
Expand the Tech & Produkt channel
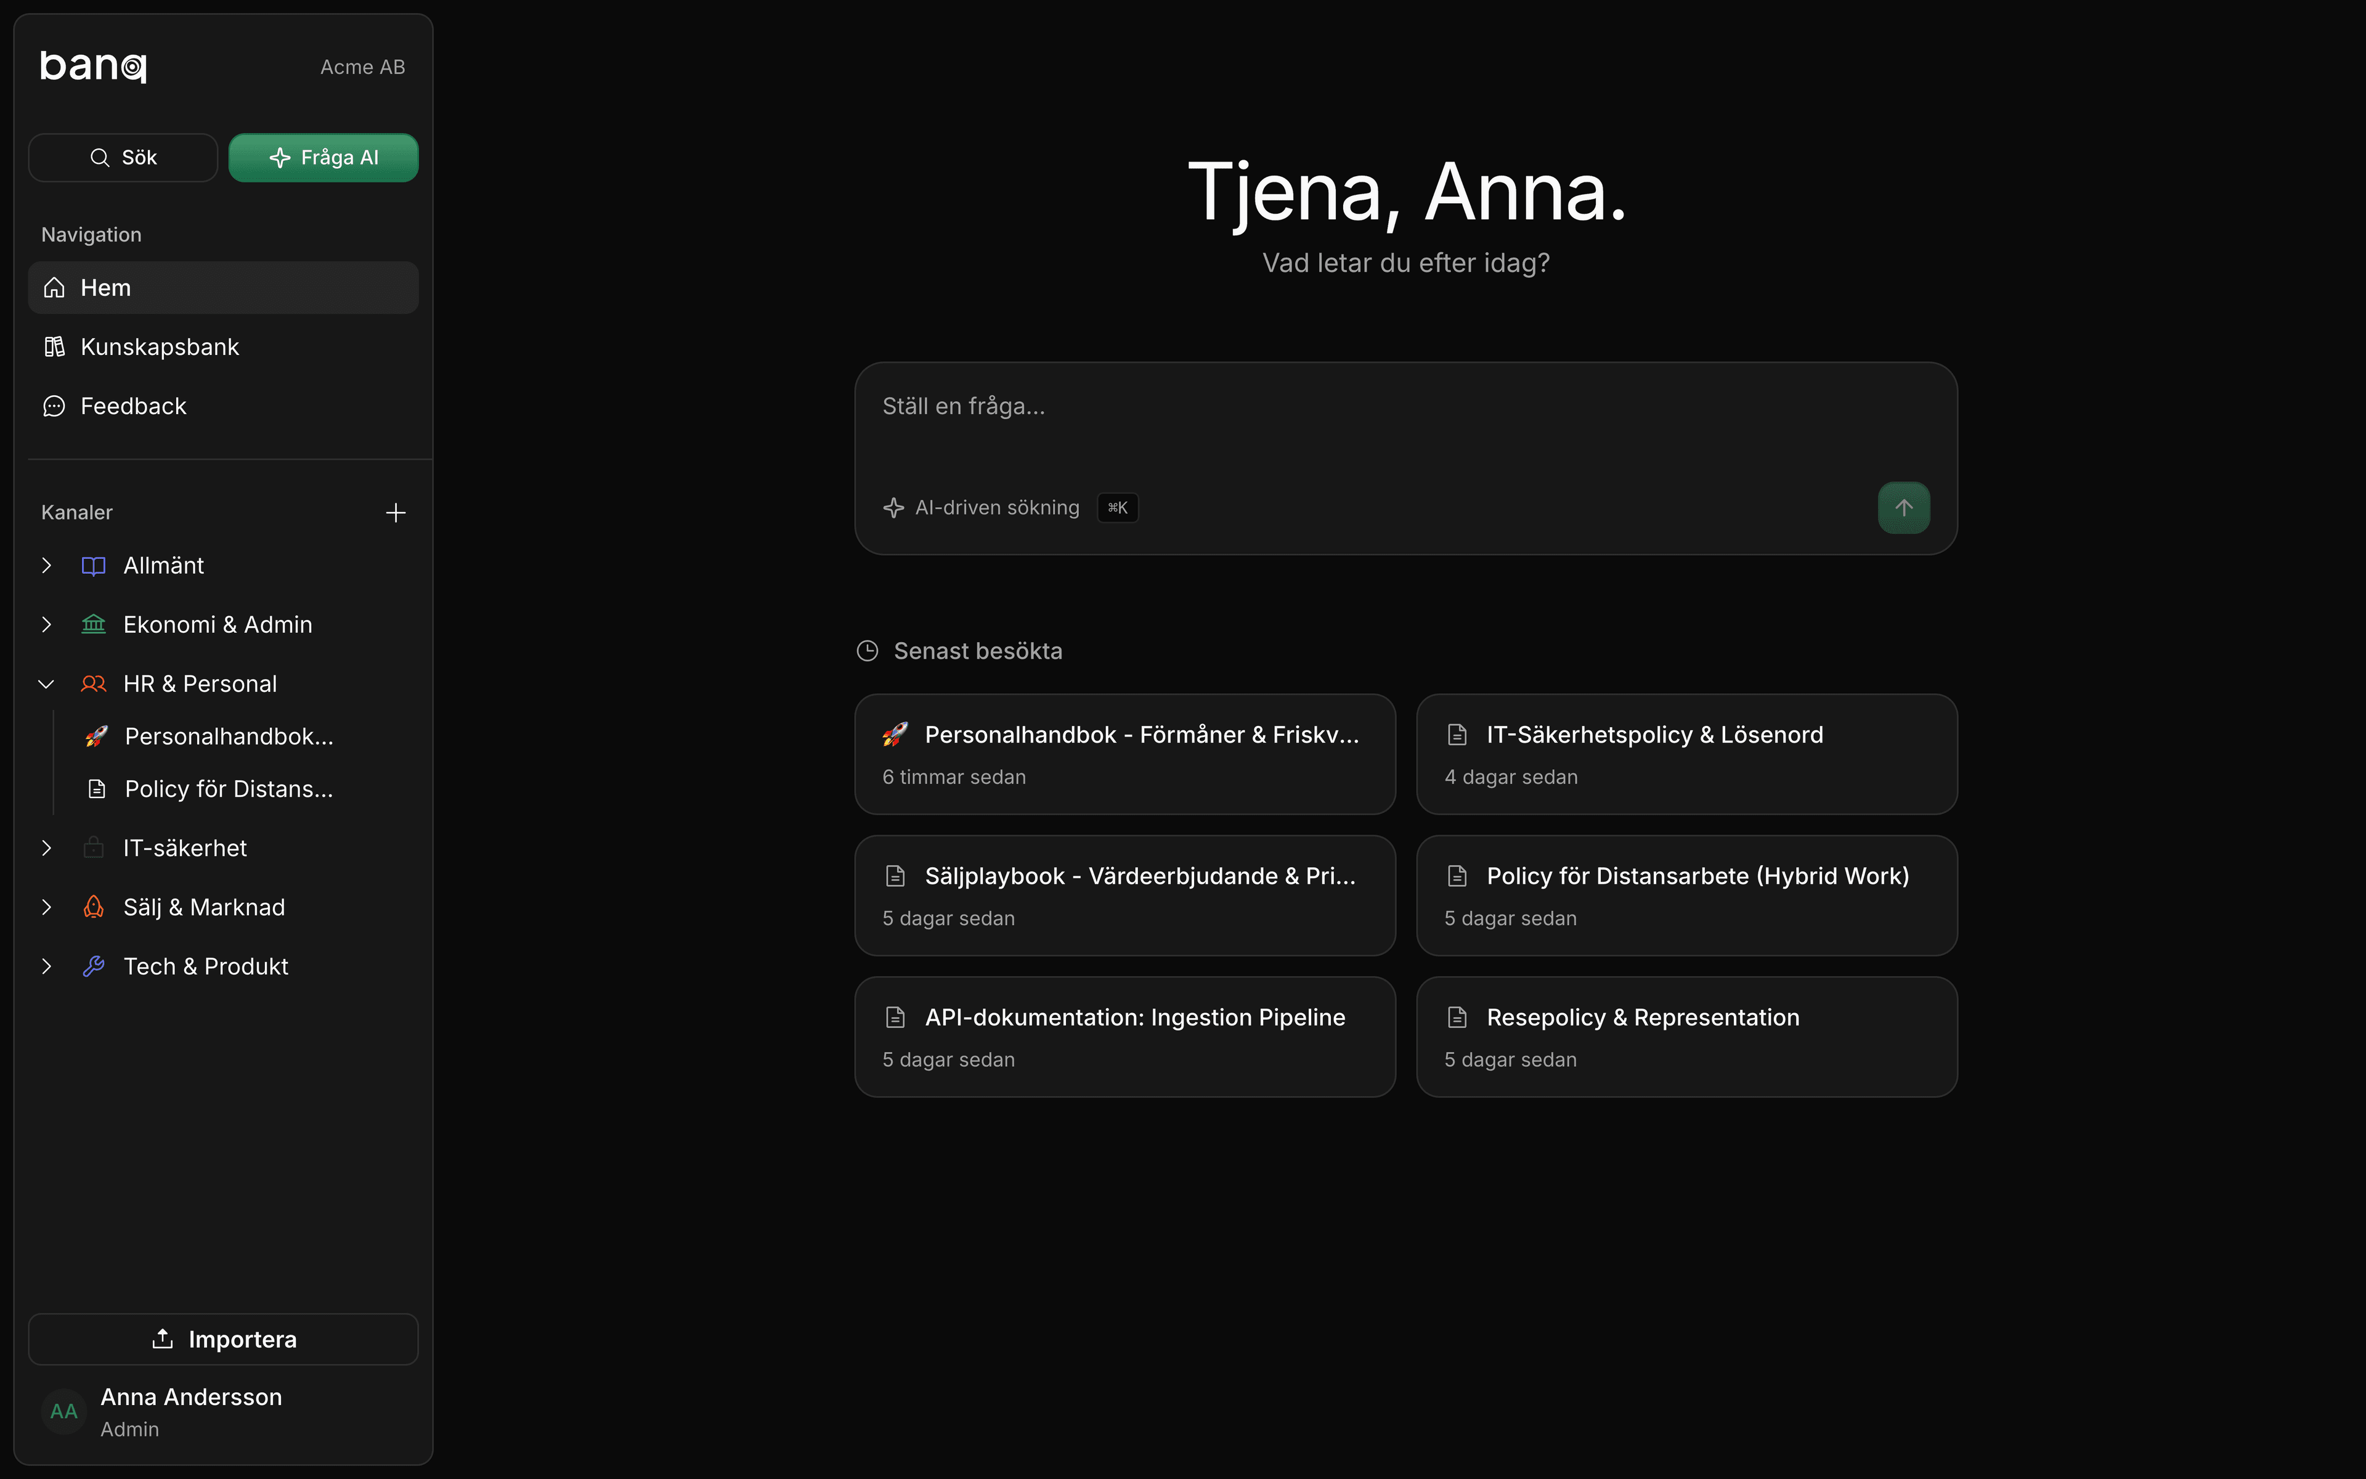(46, 966)
